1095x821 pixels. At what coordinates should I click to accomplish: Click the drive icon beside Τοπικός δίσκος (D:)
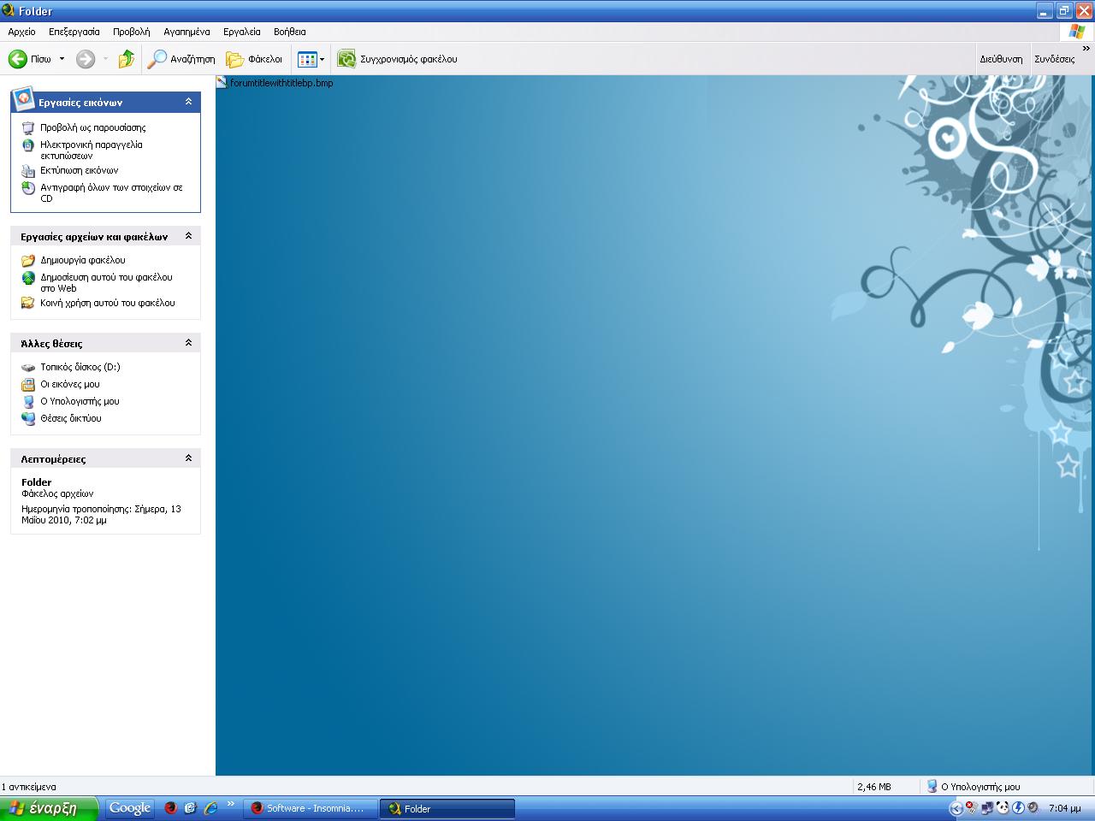tap(28, 367)
